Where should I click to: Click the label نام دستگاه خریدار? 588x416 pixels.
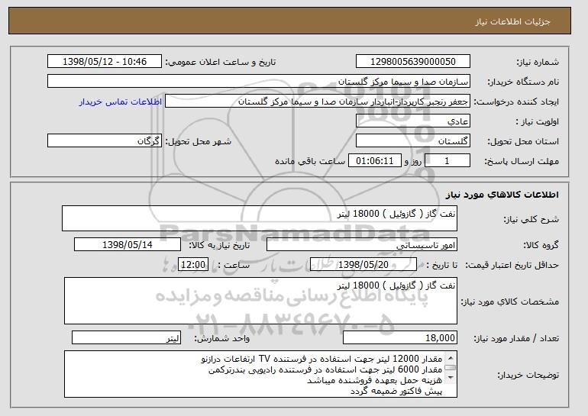pyautogui.click(x=523, y=82)
